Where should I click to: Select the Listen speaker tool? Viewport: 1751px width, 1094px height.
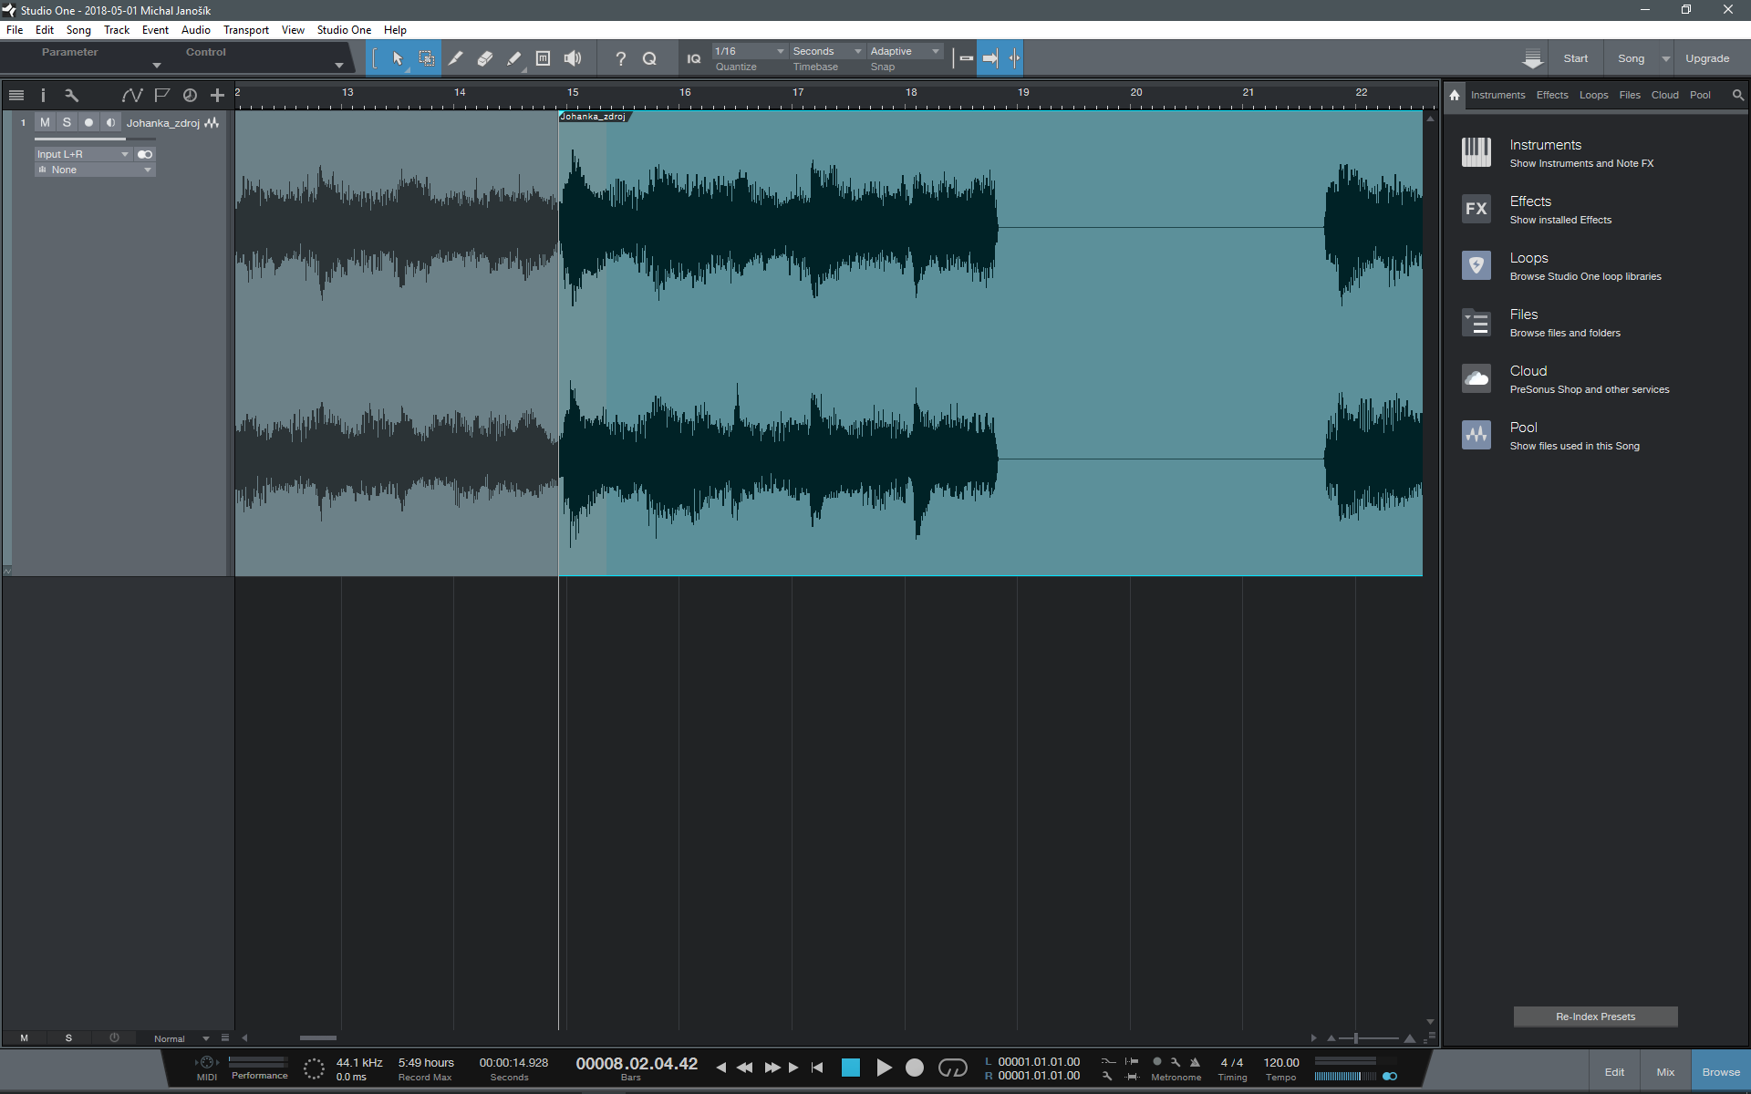(573, 58)
